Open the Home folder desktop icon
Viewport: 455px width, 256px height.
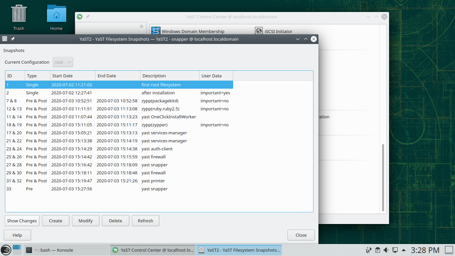point(56,18)
